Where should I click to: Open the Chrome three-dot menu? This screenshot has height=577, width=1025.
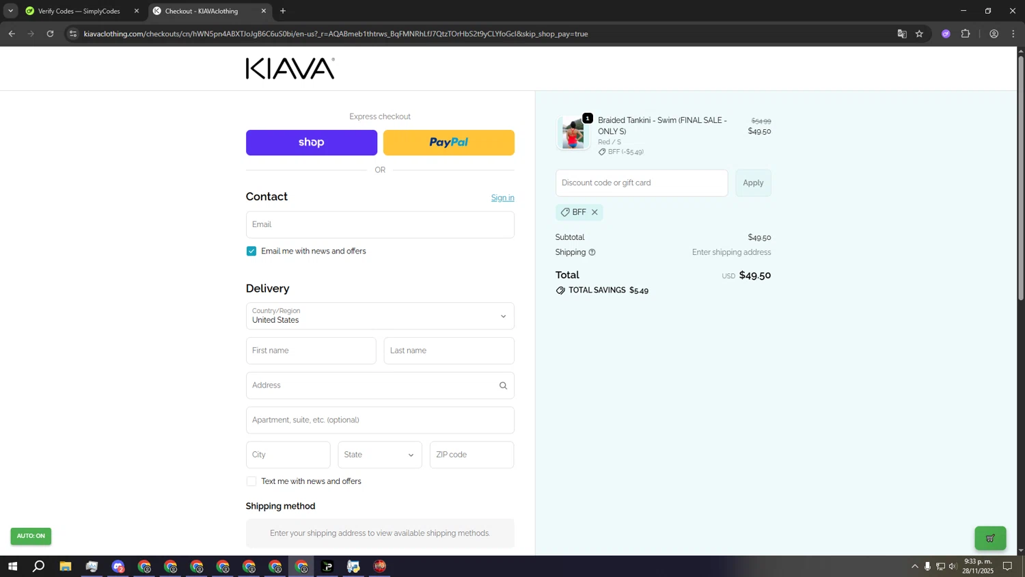[1013, 33]
